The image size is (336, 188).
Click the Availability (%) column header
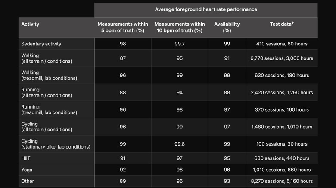[x=227, y=27]
